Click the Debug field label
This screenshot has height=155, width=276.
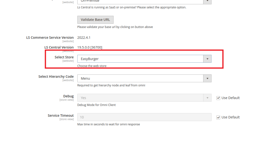click(x=68, y=96)
